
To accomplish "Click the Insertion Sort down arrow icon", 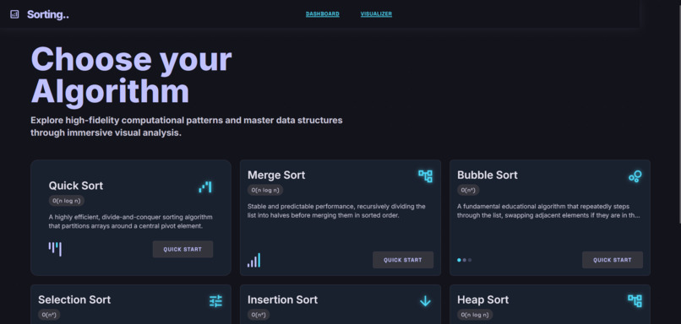I will pos(425,300).
